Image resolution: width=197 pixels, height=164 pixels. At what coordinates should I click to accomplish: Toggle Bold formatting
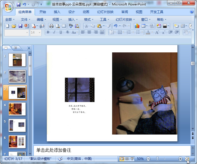click(48, 32)
